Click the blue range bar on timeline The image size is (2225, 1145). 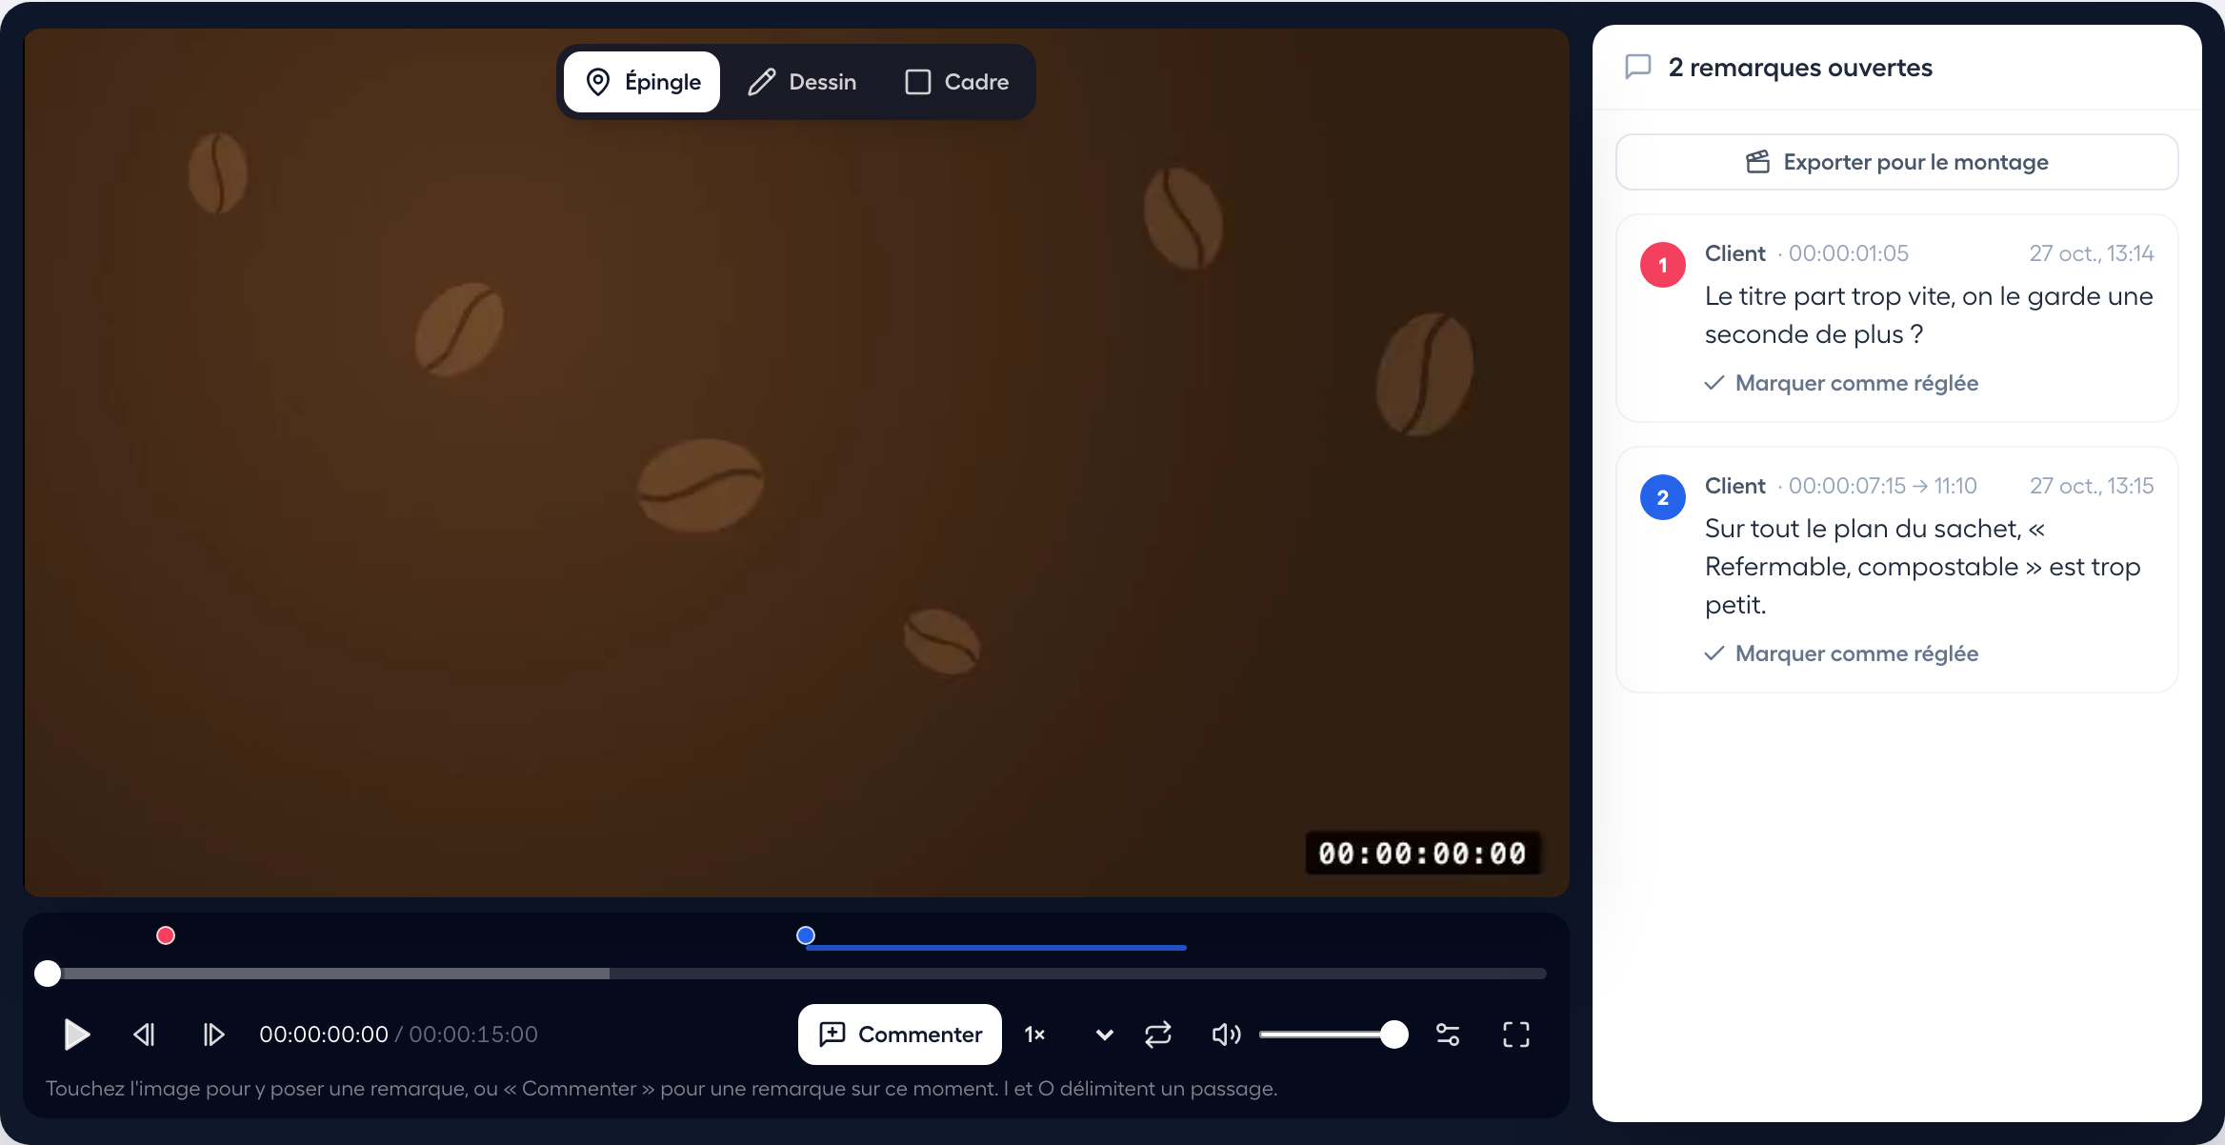[x=996, y=948]
